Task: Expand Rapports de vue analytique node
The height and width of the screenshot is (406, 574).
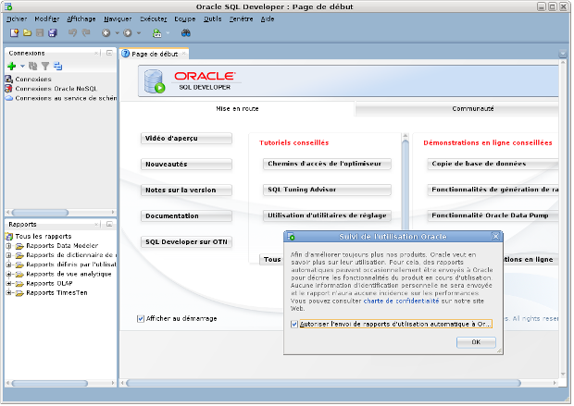Action: tap(8, 275)
